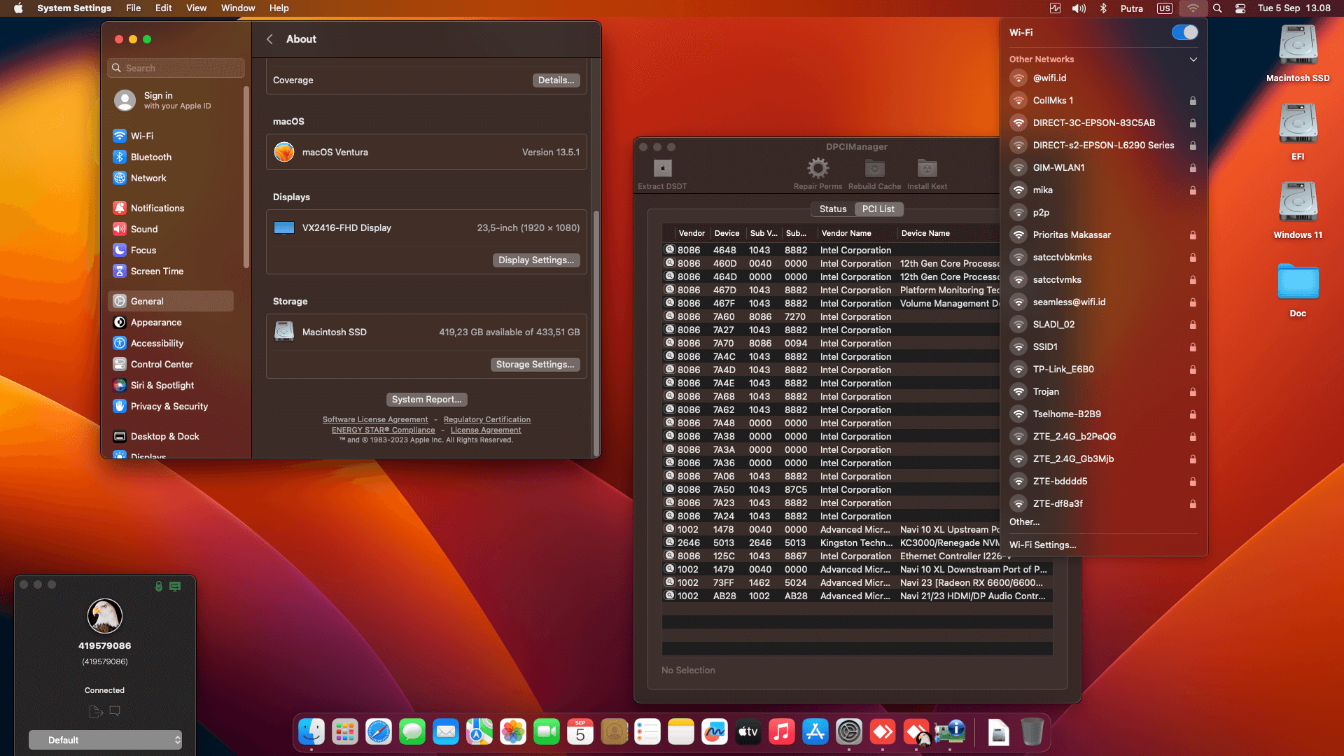
Task: Click the System Report button
Action: (x=426, y=399)
